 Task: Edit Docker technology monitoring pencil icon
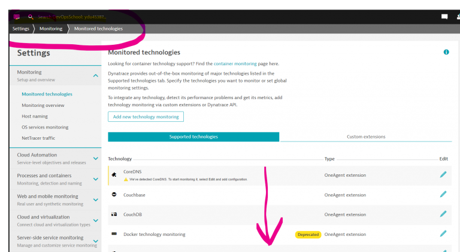[443, 233]
